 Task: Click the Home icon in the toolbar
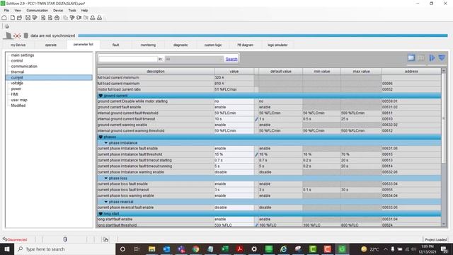4,18
